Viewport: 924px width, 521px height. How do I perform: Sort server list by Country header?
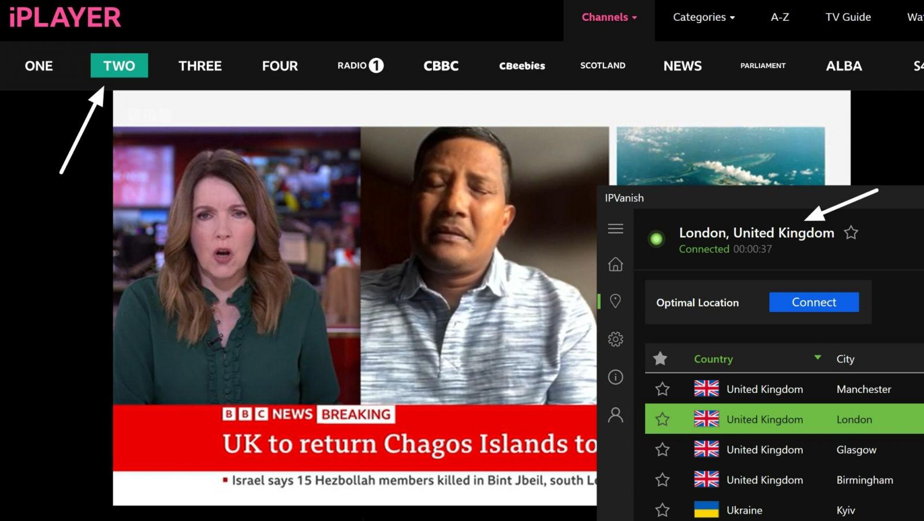pos(713,359)
